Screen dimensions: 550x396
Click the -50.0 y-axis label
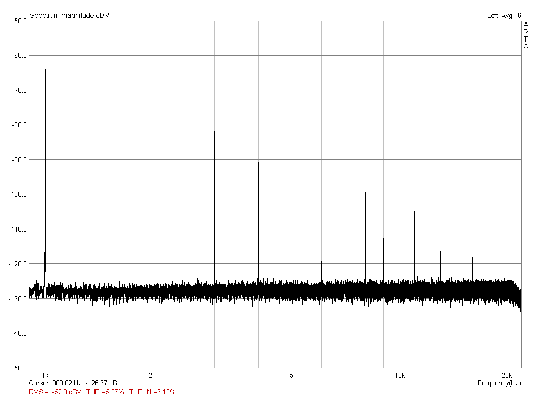pyautogui.click(x=19, y=21)
